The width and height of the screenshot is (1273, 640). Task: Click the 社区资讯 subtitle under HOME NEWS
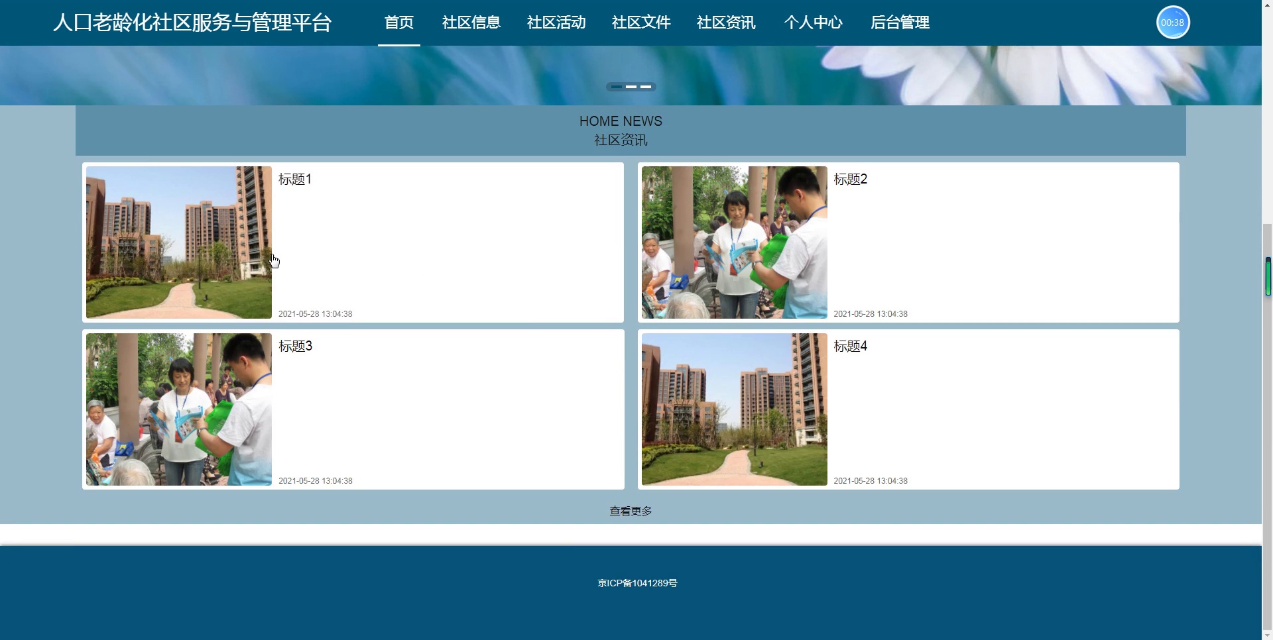pos(621,140)
